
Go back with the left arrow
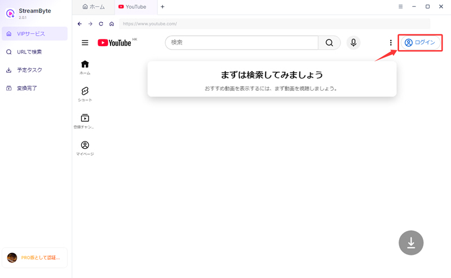point(79,24)
